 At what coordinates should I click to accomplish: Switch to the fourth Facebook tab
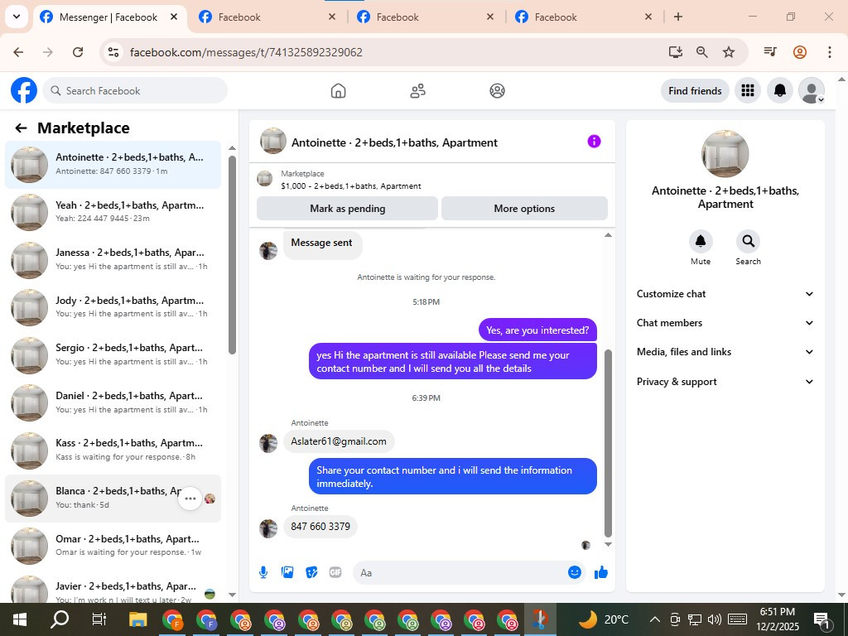click(583, 17)
